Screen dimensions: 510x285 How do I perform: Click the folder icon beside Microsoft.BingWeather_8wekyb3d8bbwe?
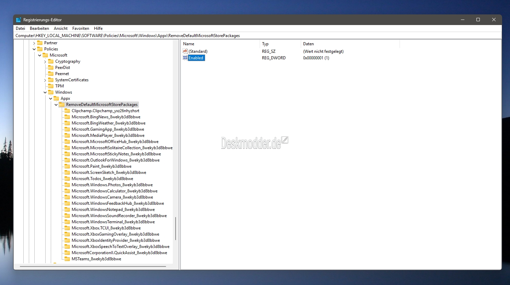(67, 123)
